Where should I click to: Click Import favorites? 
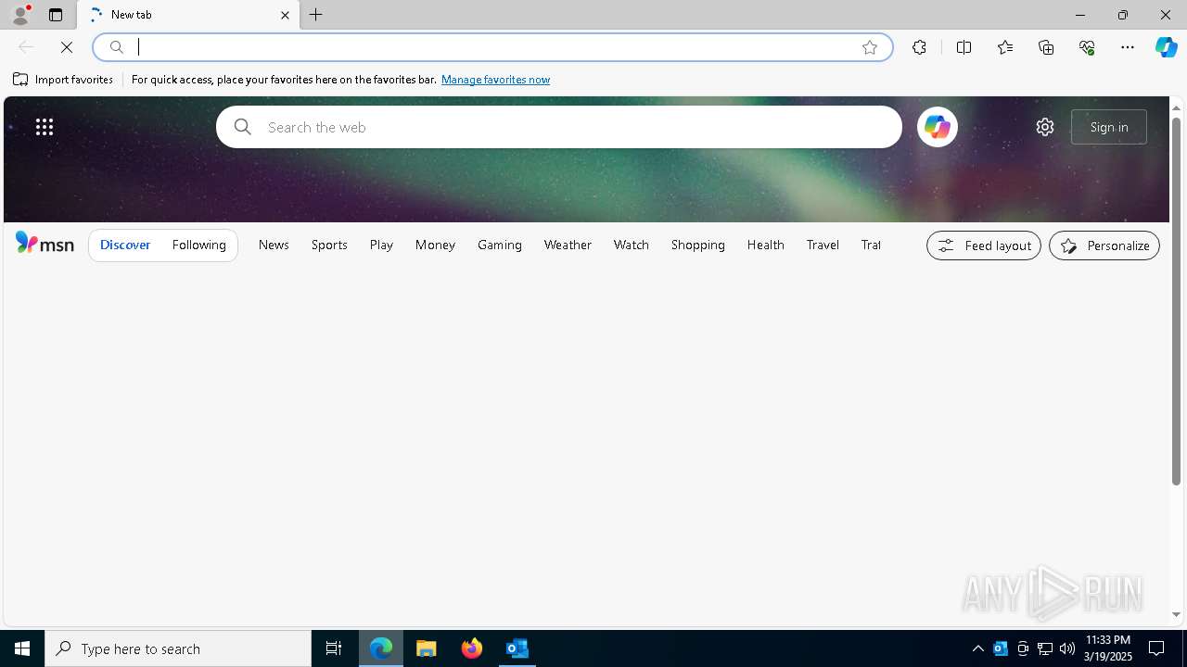coord(63,80)
